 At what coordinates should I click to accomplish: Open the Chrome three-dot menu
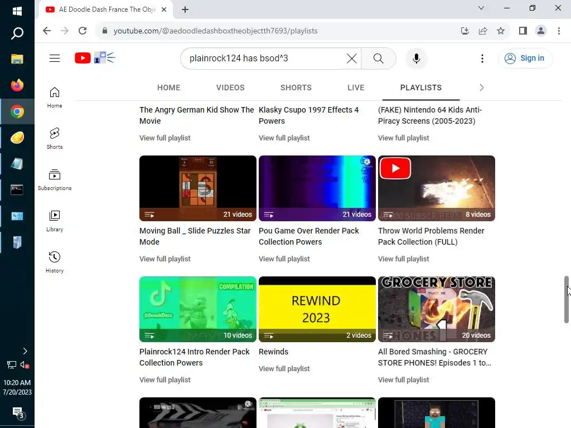[x=559, y=31]
